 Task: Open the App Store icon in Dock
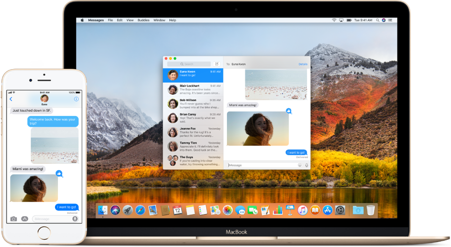pyautogui.click(x=327, y=210)
